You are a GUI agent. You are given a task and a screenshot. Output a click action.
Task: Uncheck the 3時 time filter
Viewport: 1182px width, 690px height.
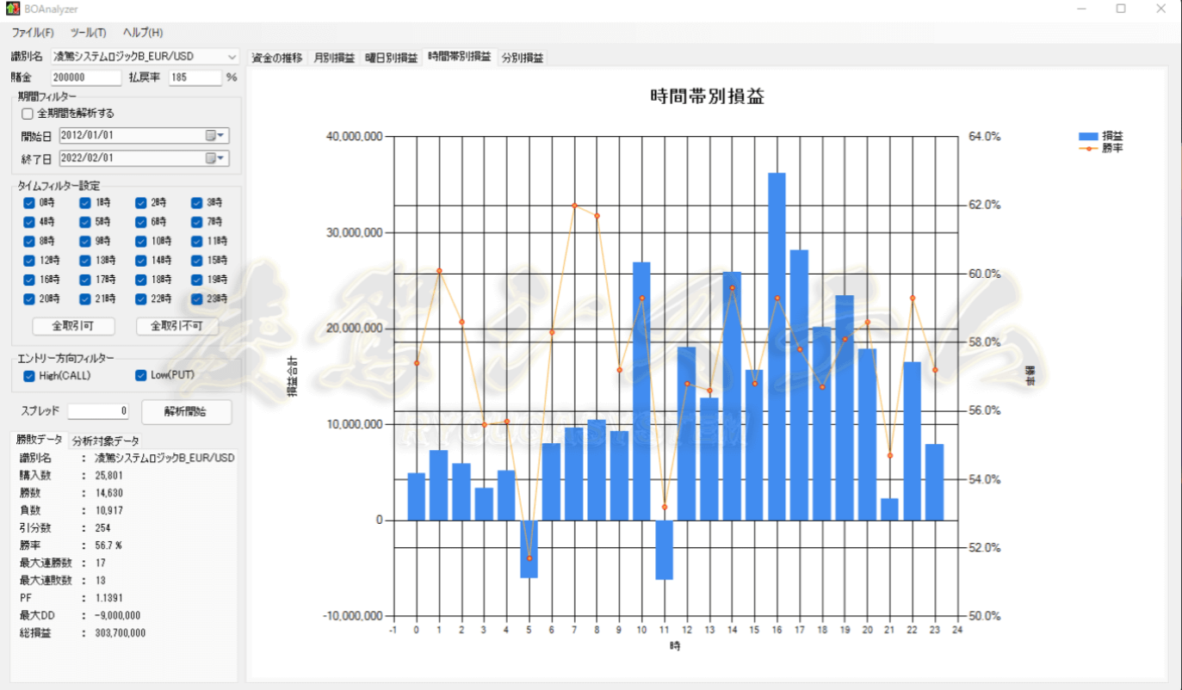[x=196, y=203]
